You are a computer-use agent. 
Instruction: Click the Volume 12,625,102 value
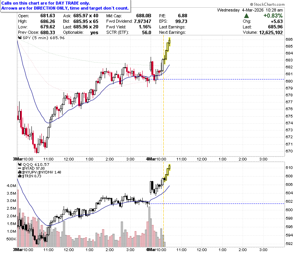[271, 33]
